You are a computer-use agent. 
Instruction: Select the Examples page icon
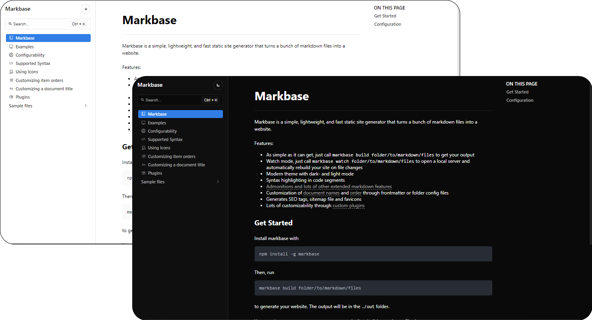(x=143, y=122)
